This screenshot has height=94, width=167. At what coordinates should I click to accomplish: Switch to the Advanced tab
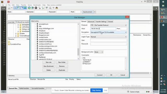(x=91, y=22)
